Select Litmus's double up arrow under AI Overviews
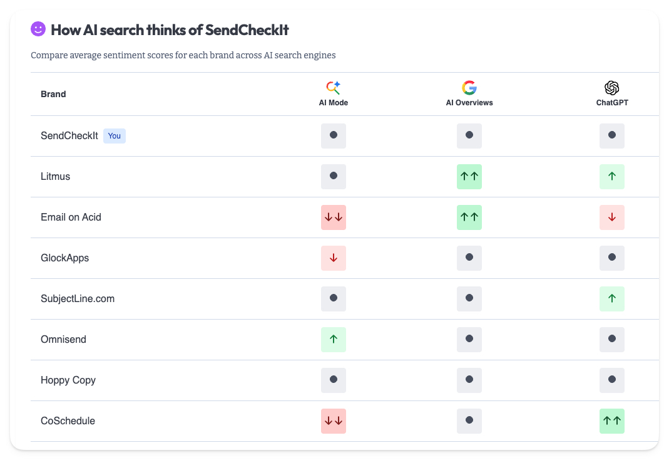The image size is (669, 460). click(469, 177)
